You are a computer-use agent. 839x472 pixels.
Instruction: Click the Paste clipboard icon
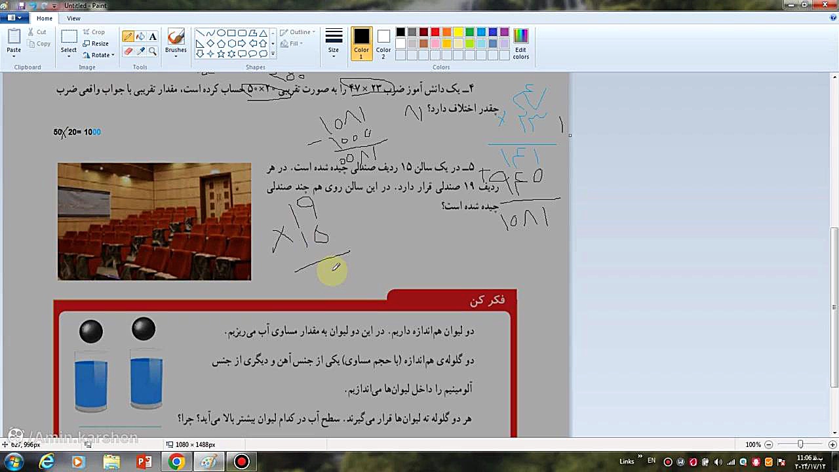[14, 36]
